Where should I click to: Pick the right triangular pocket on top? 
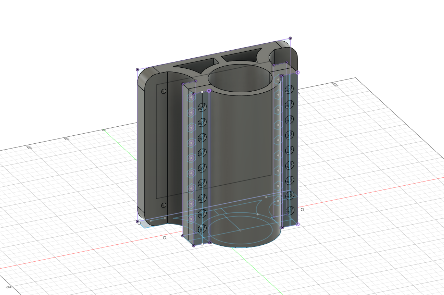243,56
